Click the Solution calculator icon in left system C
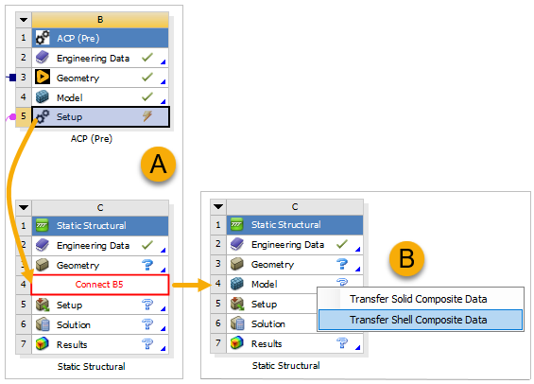Image resolution: width=534 pixels, height=384 pixels. coord(43,324)
